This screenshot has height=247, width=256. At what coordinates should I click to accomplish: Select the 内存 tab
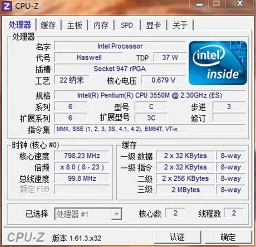click(101, 25)
